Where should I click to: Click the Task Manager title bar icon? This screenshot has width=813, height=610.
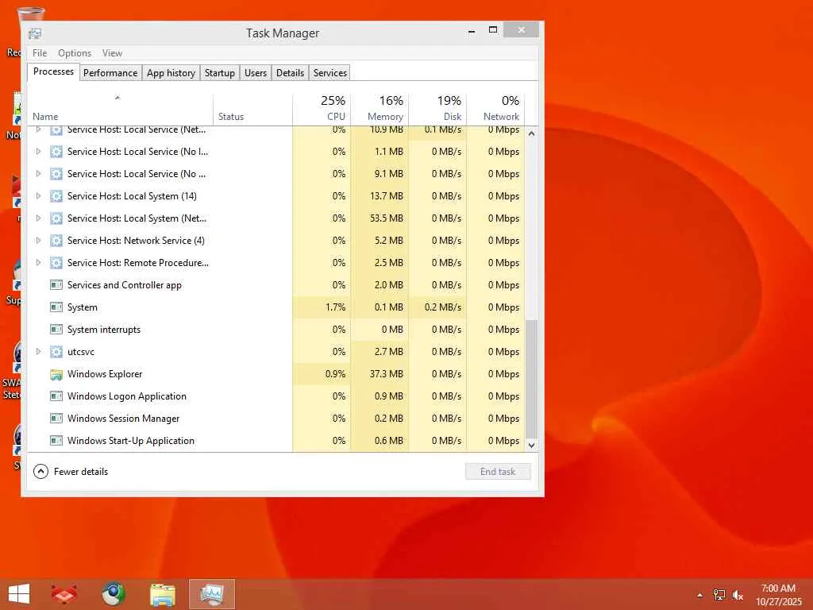[35, 33]
